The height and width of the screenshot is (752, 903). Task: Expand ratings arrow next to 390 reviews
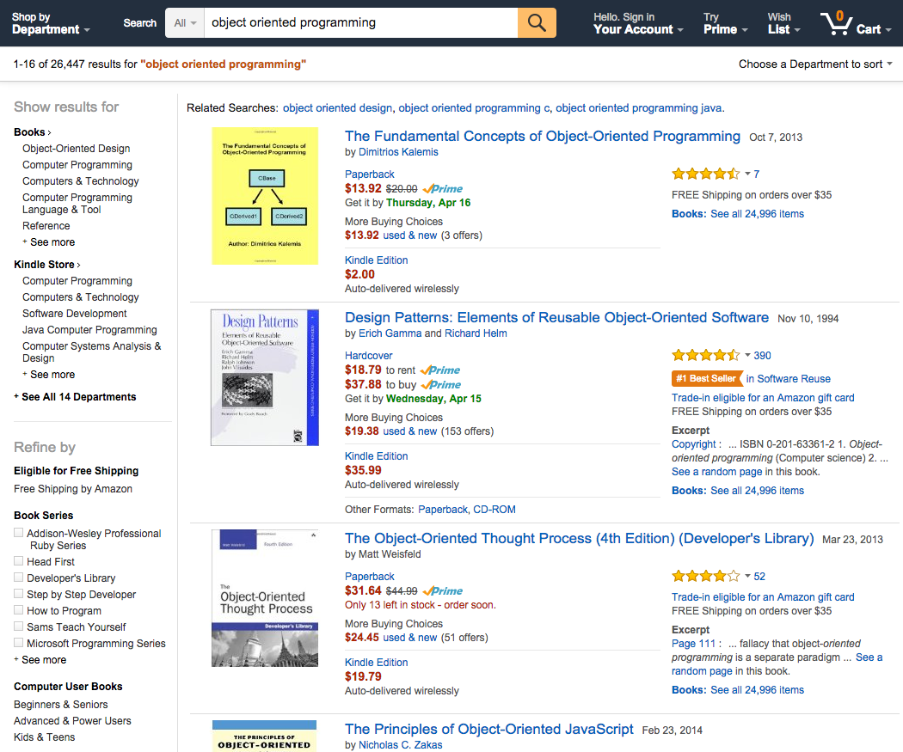point(747,355)
